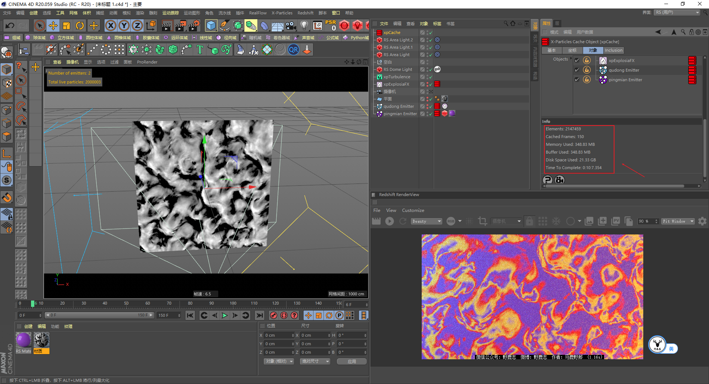Select the Move tool in top toolbar
Screen dimensions: 709x384
(53, 25)
